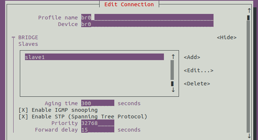
Task: Click the main form scrollbar position block
Action: [x=248, y=18]
